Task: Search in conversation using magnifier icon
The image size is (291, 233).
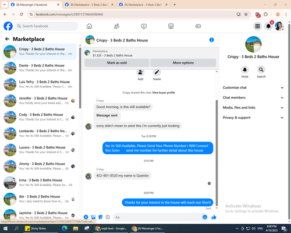Action: click(261, 69)
